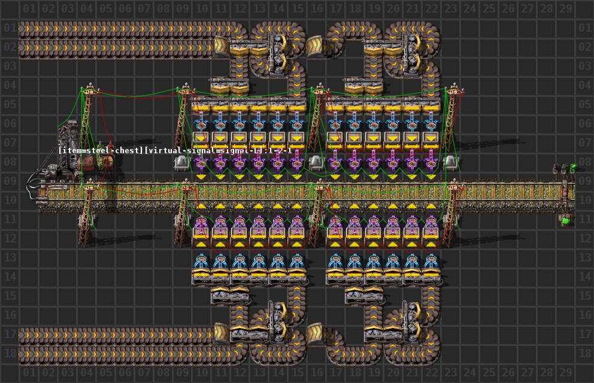Click the rail chain signal below the right rails
594x383 pixels.
[565, 220]
